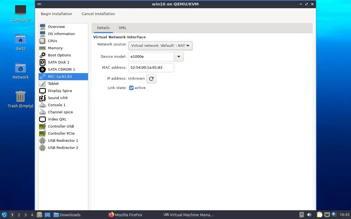Refresh the IP address

[x=151, y=79]
